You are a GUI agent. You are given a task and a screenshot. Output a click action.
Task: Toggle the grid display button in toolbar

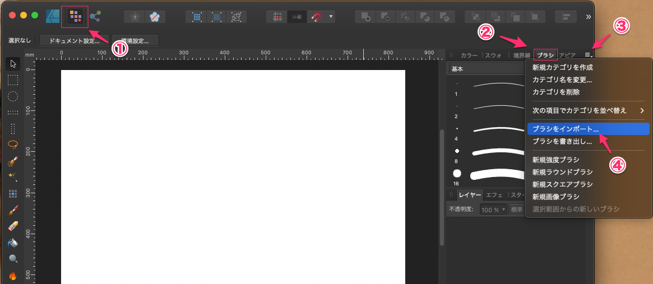[x=277, y=16]
